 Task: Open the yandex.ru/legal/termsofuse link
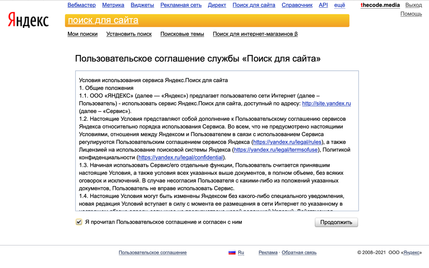click(276, 150)
